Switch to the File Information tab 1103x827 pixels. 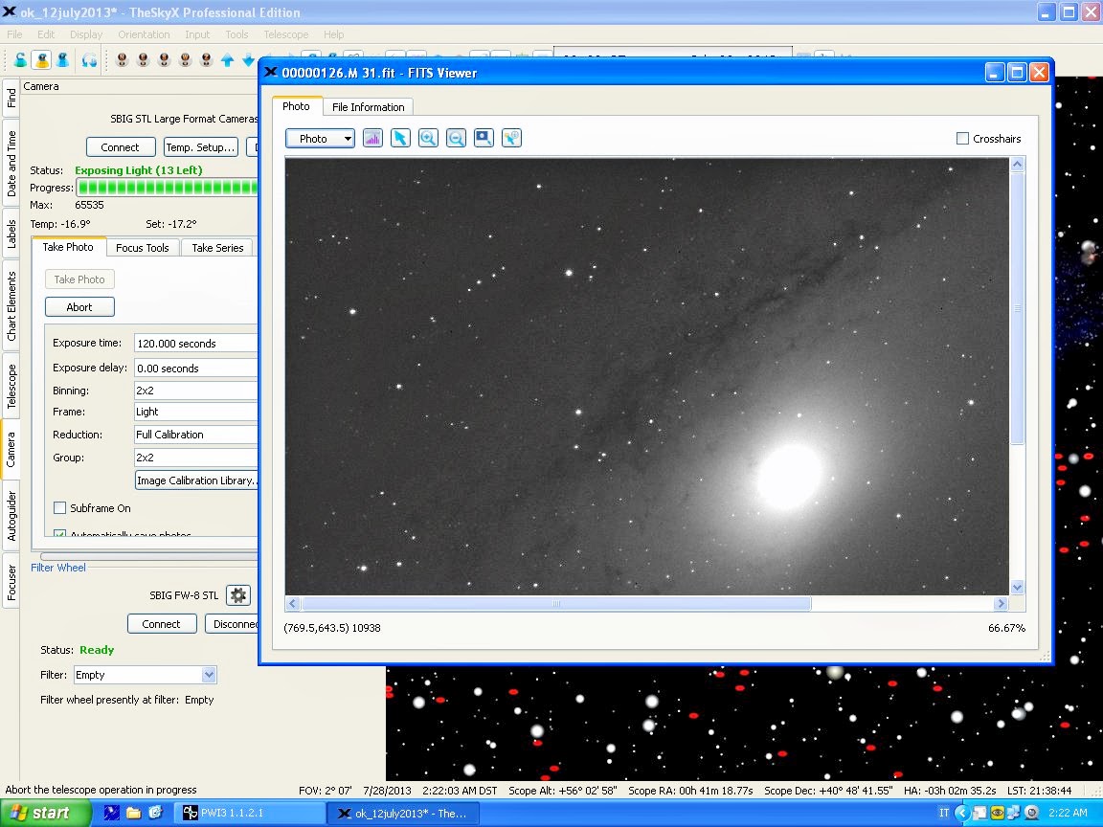click(369, 107)
